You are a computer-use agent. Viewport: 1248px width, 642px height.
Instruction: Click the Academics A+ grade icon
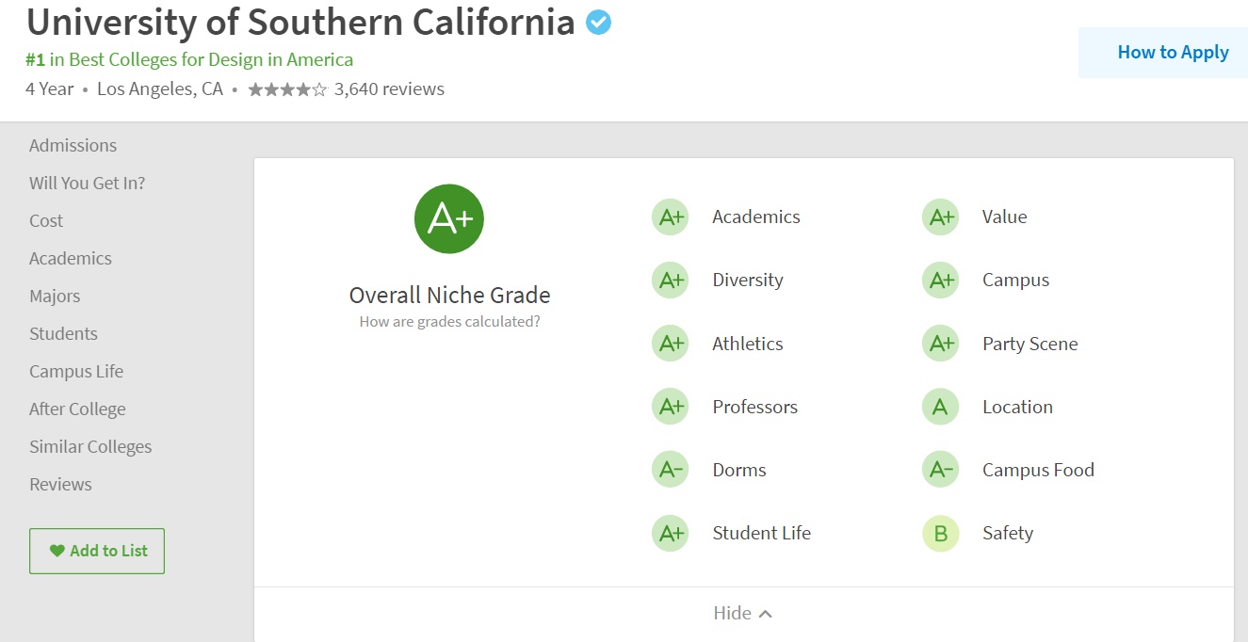click(670, 217)
